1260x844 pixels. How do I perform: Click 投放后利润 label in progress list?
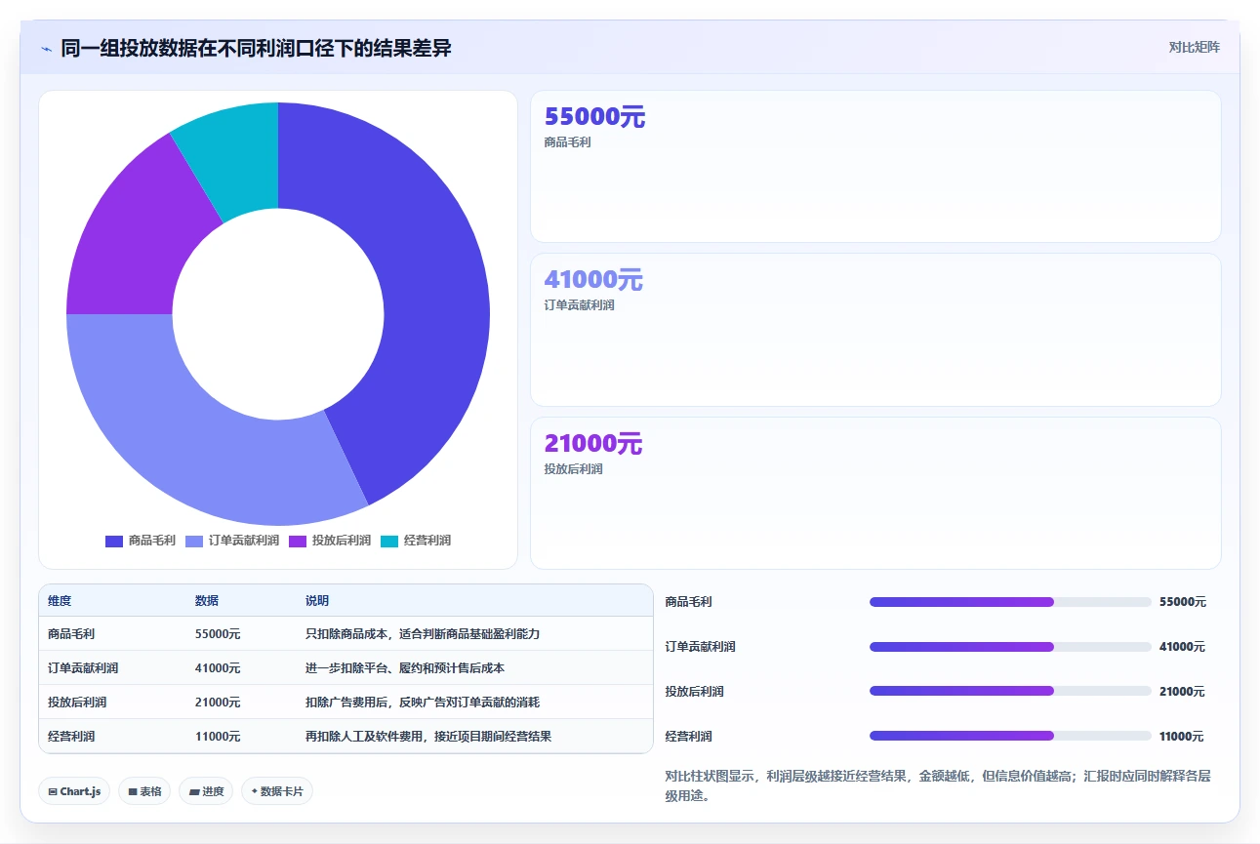(x=694, y=692)
